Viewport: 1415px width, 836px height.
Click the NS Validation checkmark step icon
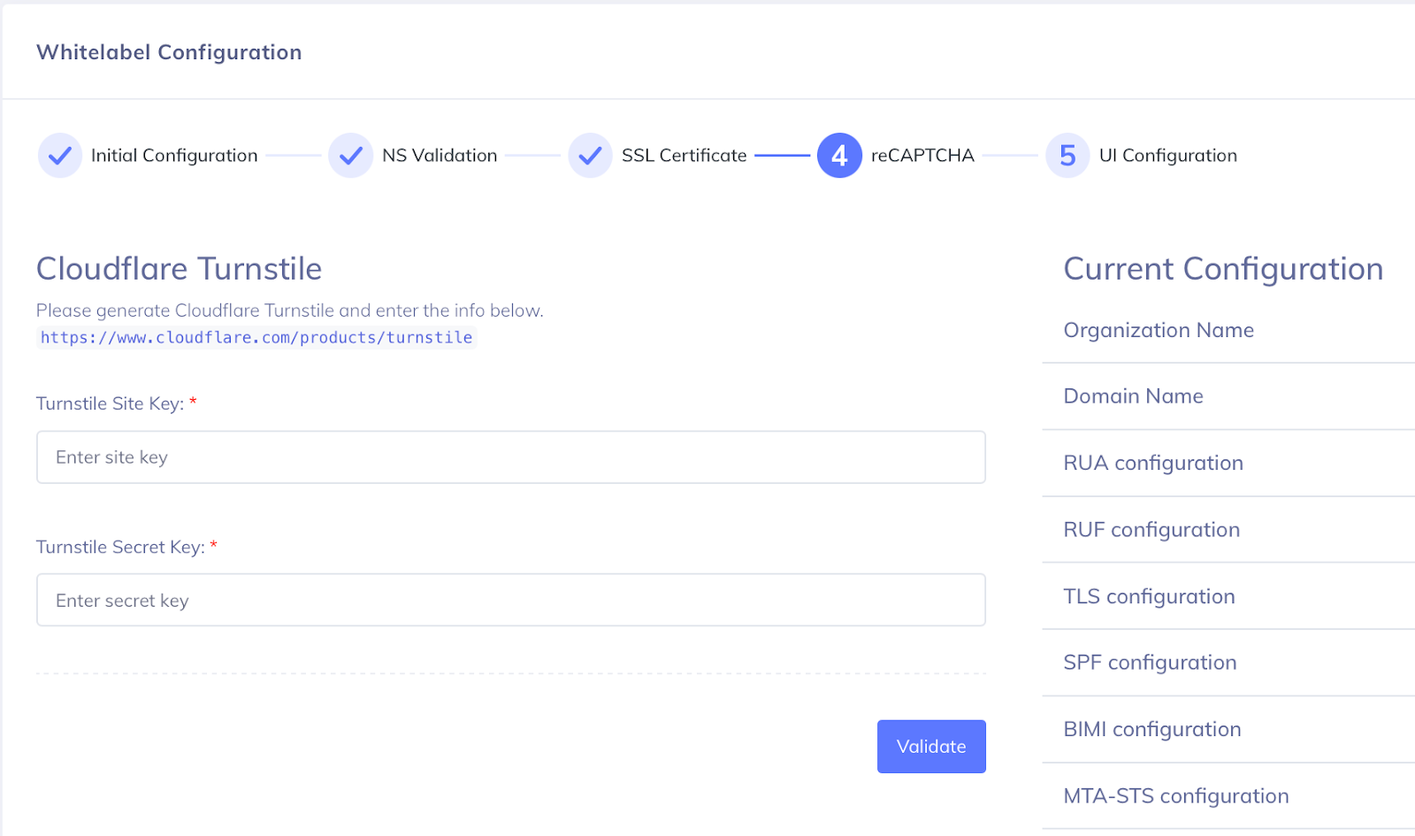click(x=351, y=156)
